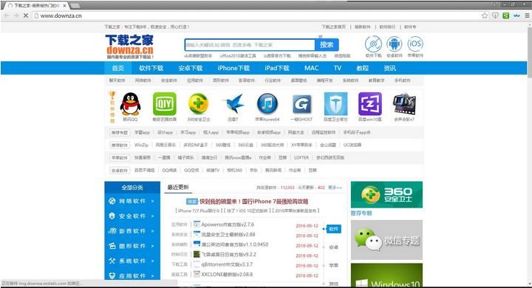Expand the 图形软件 category arrow
This screenshot has width=532, height=288.
point(152,246)
